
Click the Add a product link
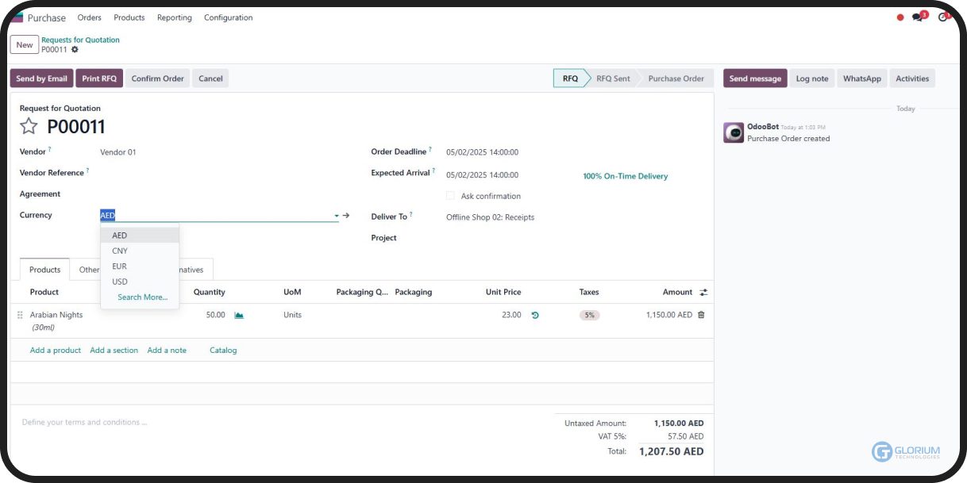point(56,351)
